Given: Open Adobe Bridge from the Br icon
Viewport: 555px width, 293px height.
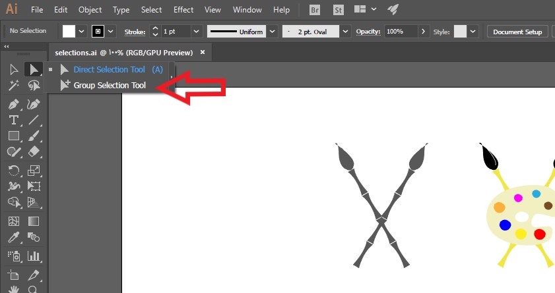Looking at the screenshot, I should coord(315,10).
